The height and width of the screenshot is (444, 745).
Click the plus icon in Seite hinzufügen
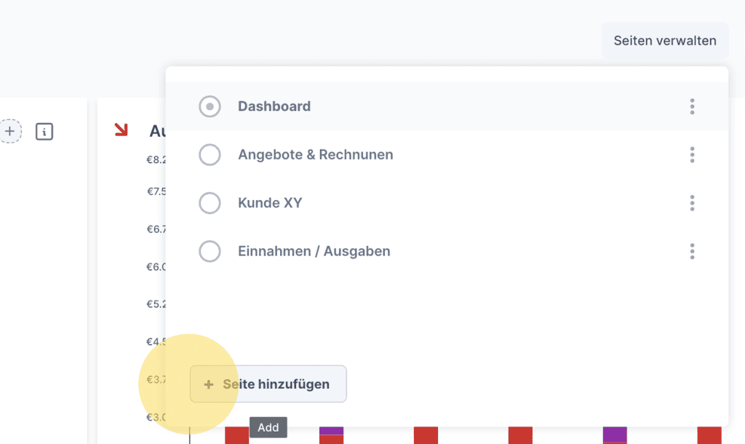click(209, 384)
